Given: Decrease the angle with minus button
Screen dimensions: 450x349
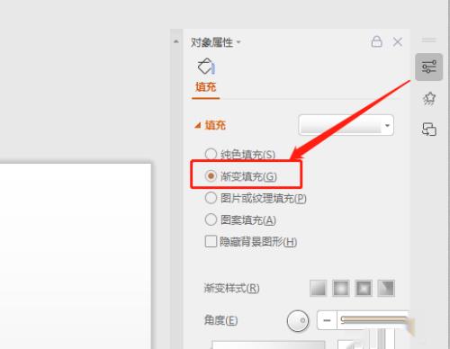Looking at the screenshot, I should [327, 320].
